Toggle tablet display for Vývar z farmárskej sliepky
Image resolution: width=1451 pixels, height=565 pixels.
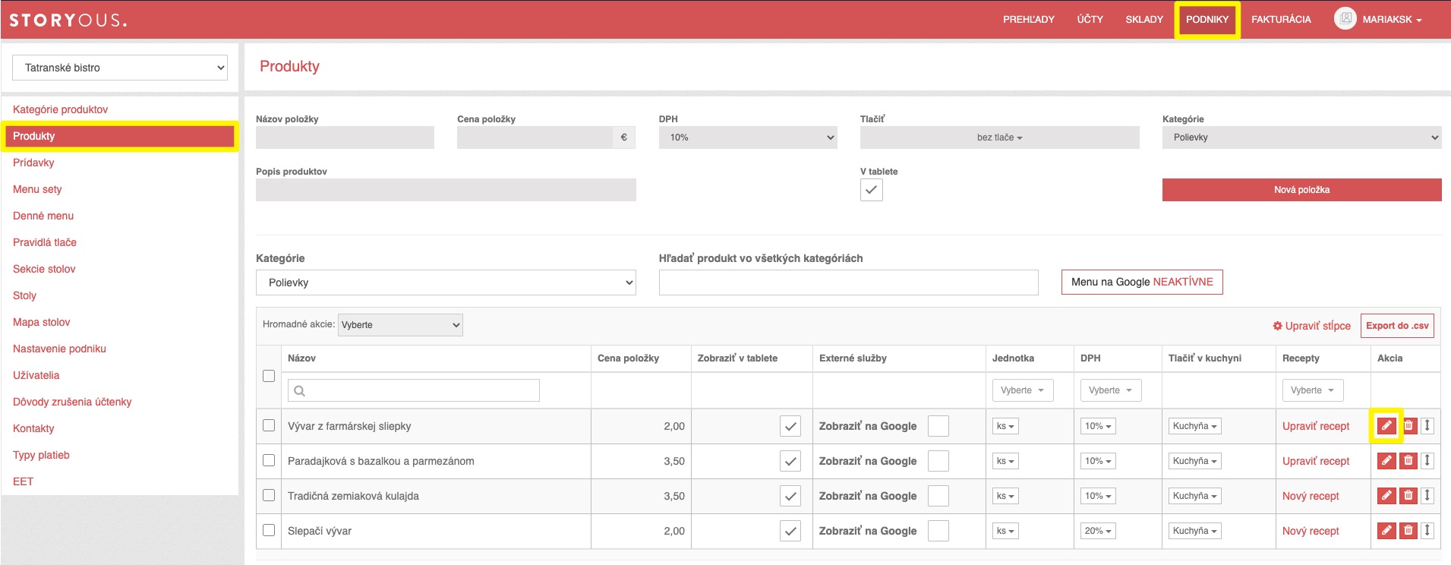790,426
